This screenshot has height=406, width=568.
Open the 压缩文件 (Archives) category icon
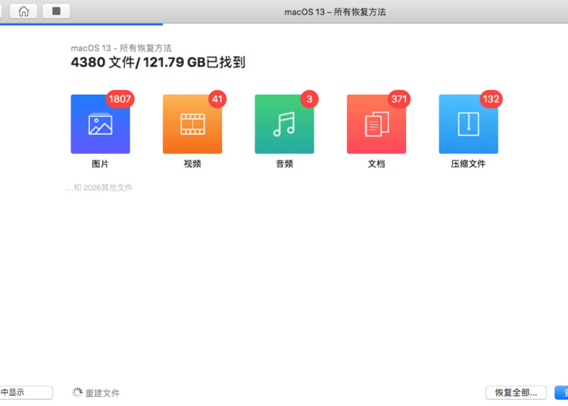click(468, 124)
